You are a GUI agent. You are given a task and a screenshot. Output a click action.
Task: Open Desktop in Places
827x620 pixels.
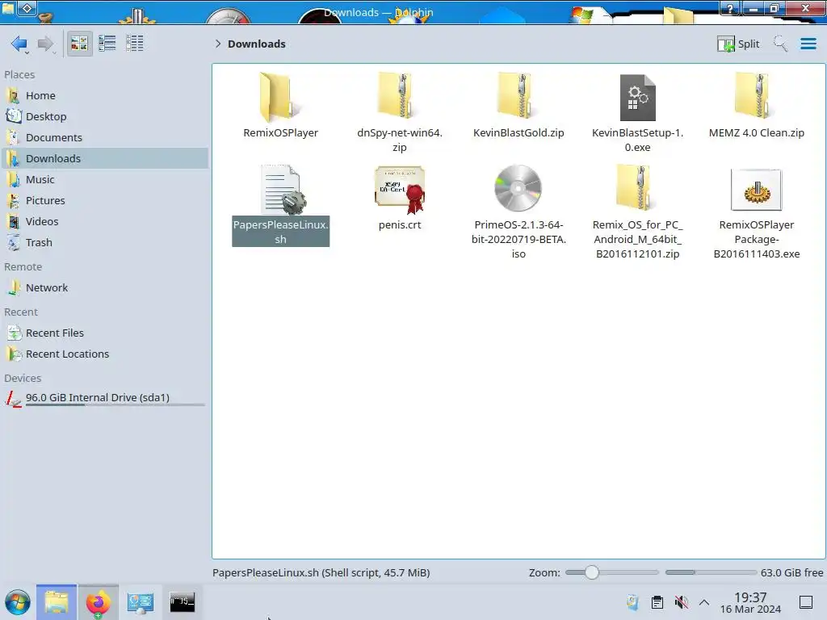coord(104,116)
